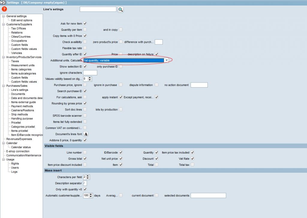Image resolution: width=307 pixels, height=218 pixels.
Task: Enable the Line number visible field
Action: [85, 152]
